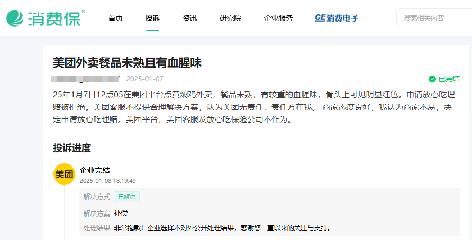
Task: Click timestamp 2025-01-08 18:19:49
Action: click(x=108, y=181)
